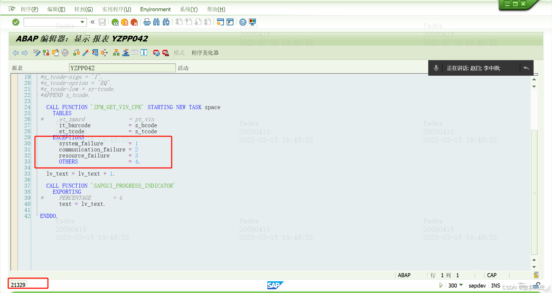Click the sapdev server status field

click(x=477, y=286)
